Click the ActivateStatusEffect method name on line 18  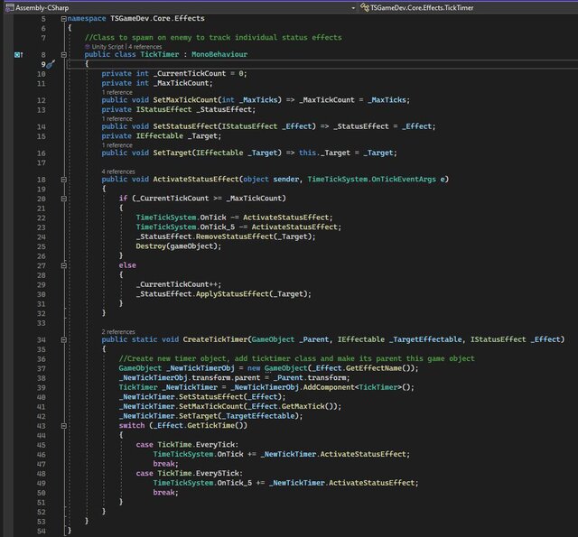coord(196,180)
